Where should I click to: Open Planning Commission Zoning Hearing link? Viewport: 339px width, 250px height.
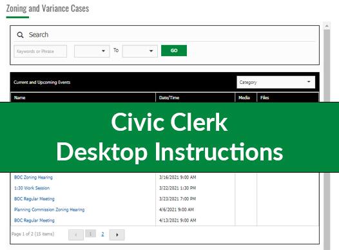pos(49,209)
